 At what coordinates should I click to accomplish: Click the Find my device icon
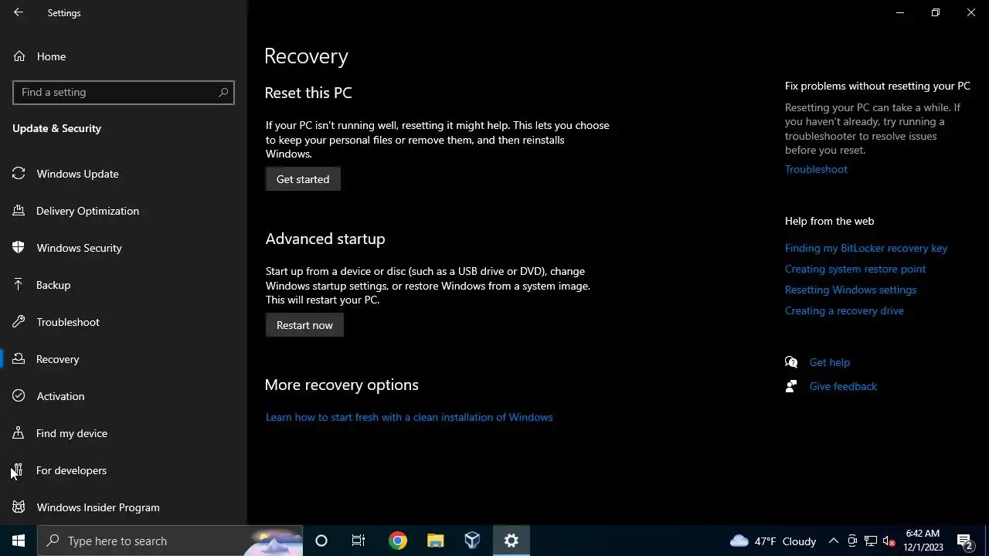click(x=19, y=433)
